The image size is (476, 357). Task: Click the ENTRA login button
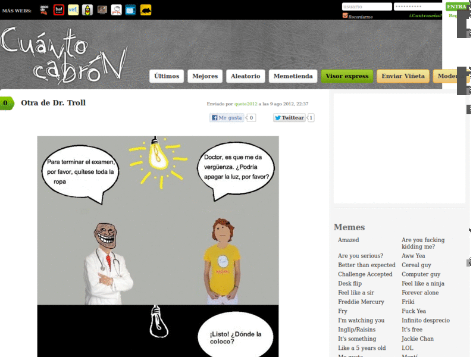tap(456, 7)
